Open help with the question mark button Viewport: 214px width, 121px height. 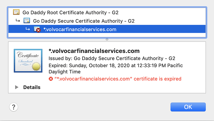(14, 107)
